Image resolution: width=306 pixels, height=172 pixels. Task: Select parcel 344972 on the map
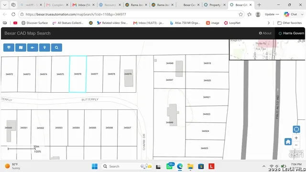(x=10, y=74)
